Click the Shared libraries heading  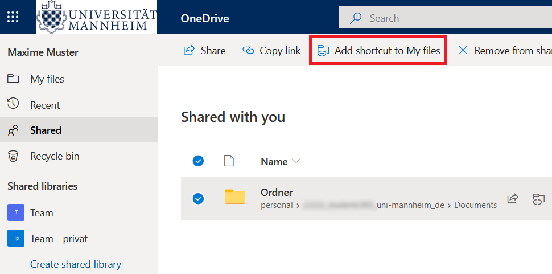pyautogui.click(x=43, y=186)
